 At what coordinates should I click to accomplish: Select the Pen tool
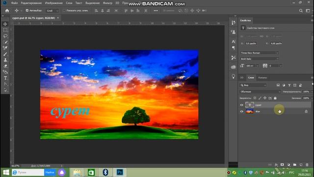coord(5,72)
